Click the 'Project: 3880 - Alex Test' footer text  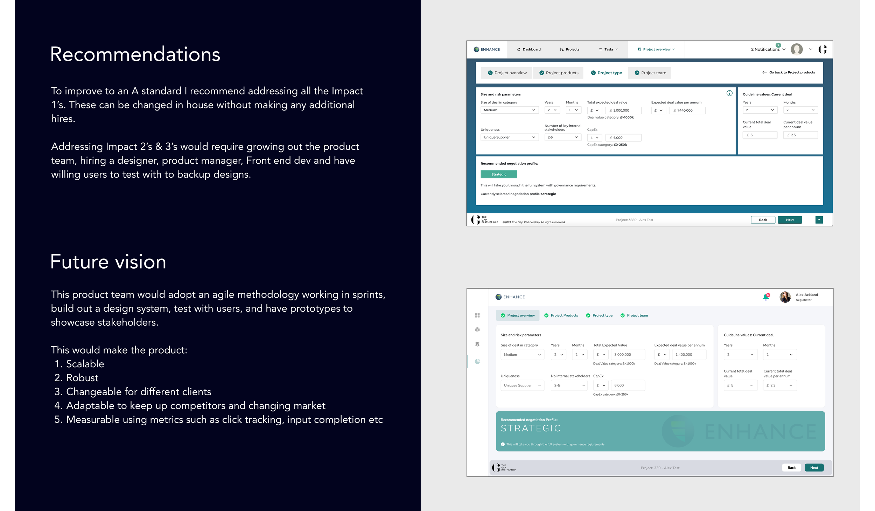point(635,220)
